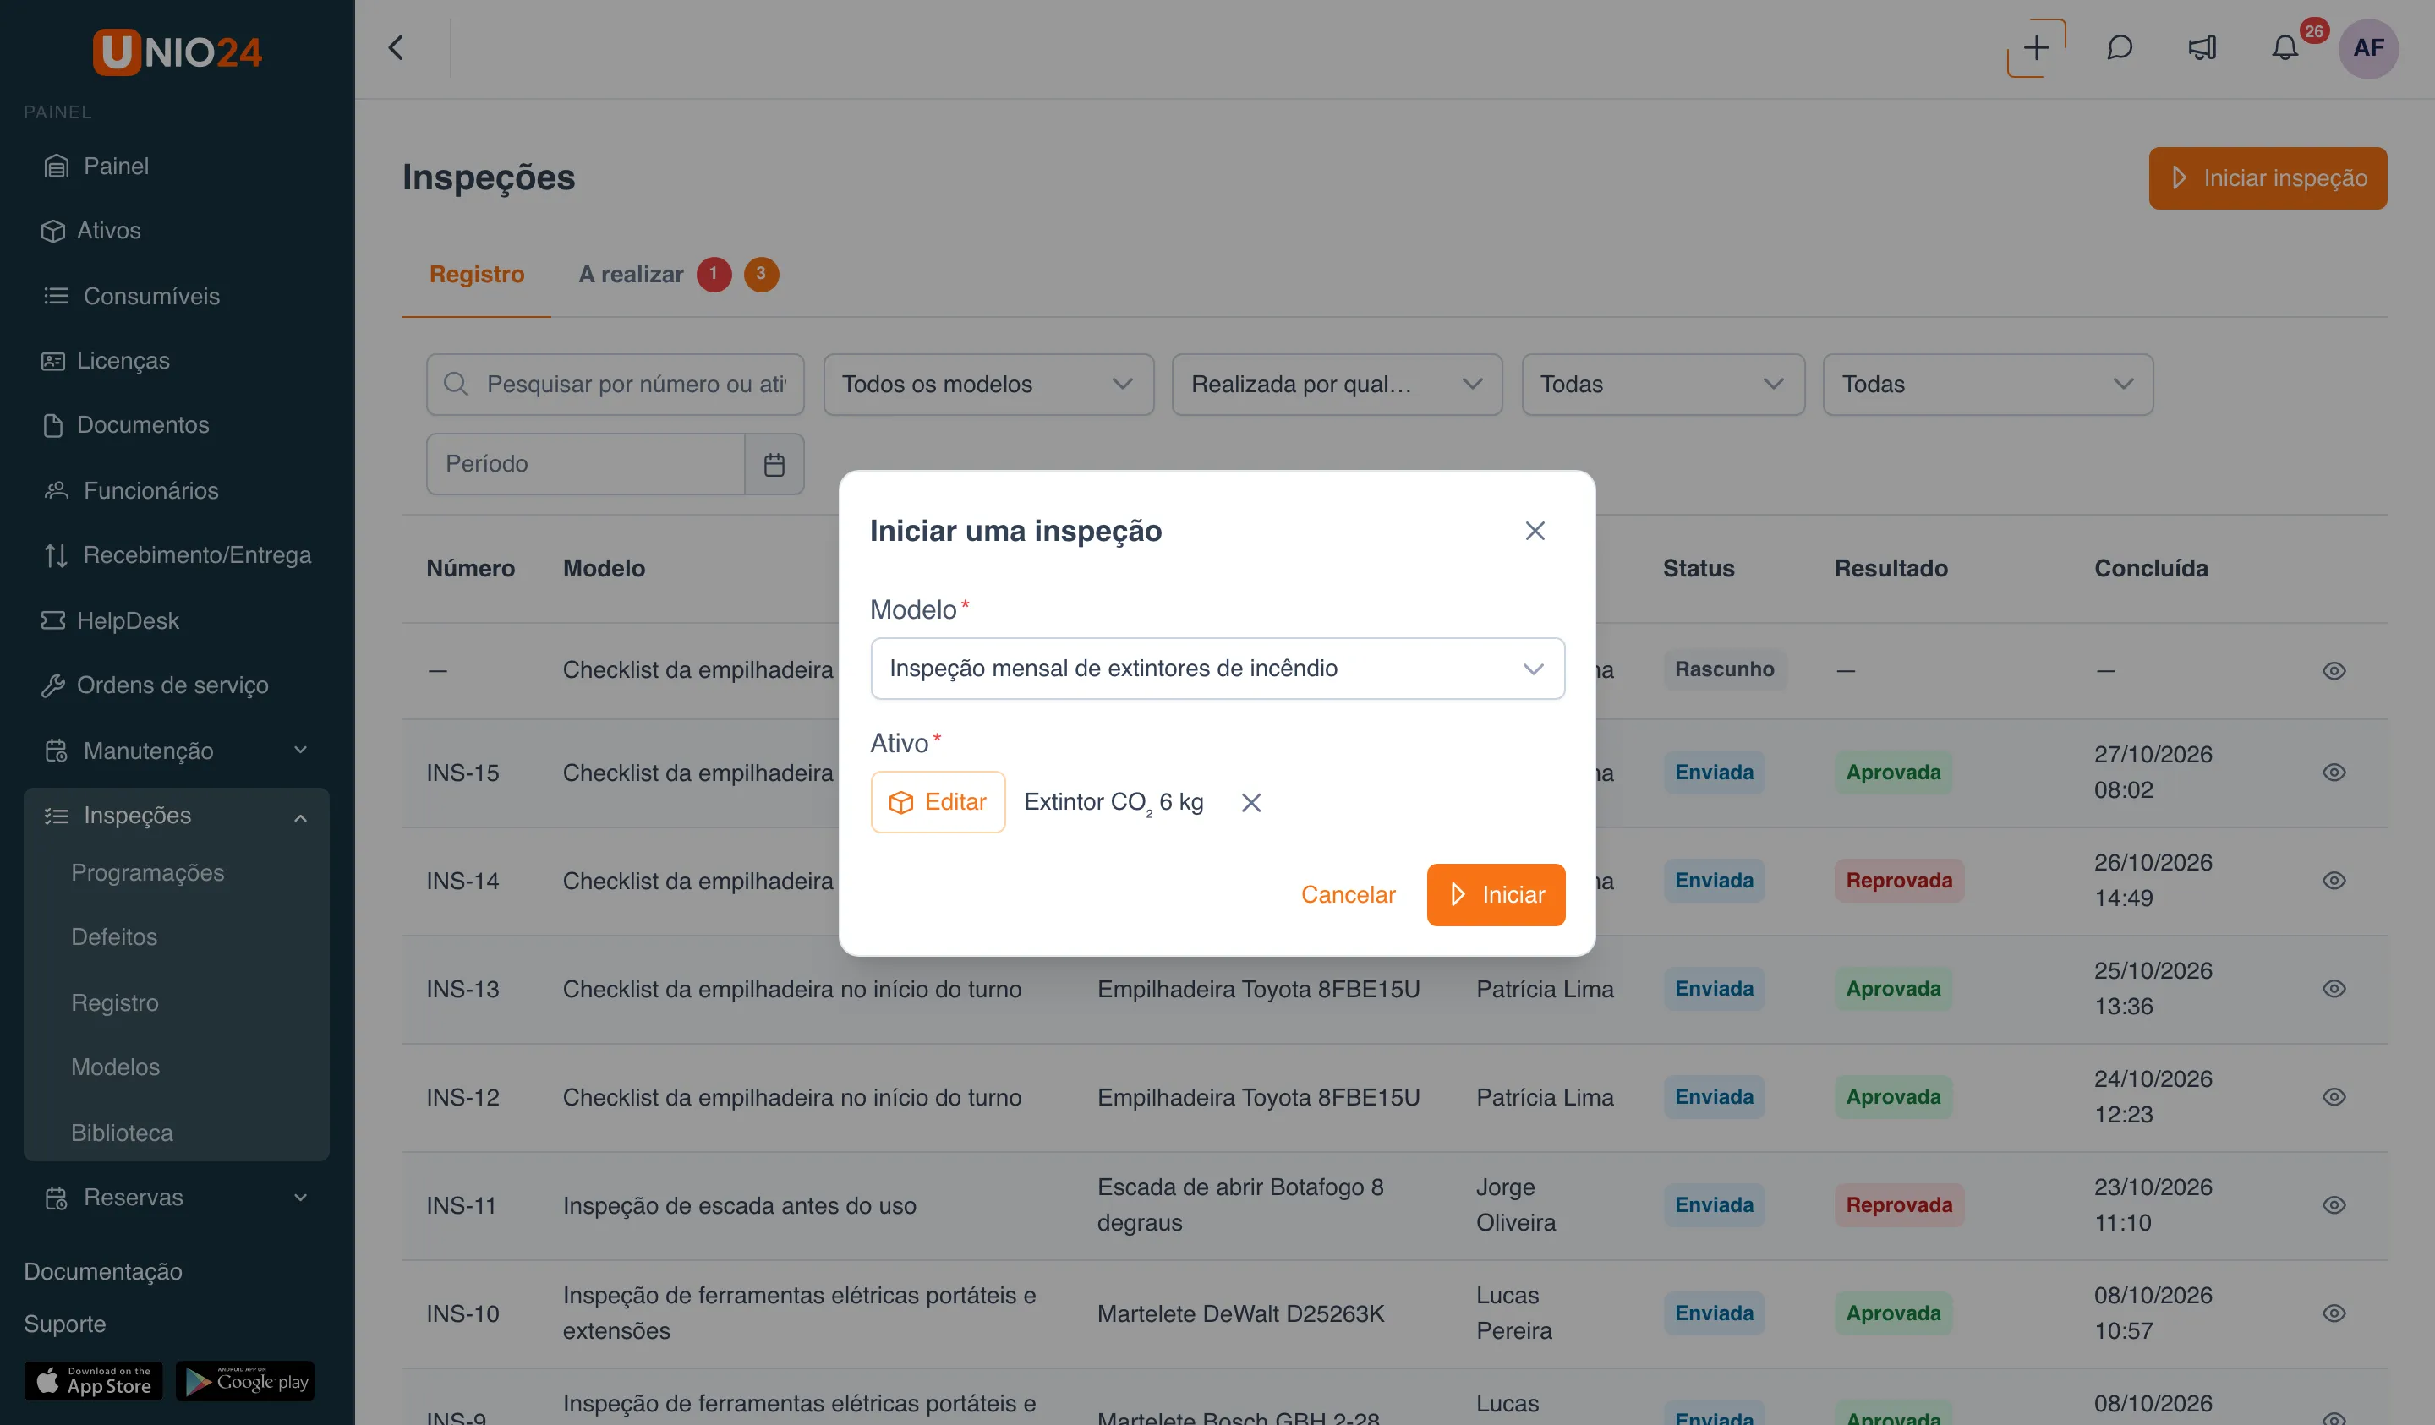Open the Suporte link
The width and height of the screenshot is (2435, 1425).
point(65,1324)
